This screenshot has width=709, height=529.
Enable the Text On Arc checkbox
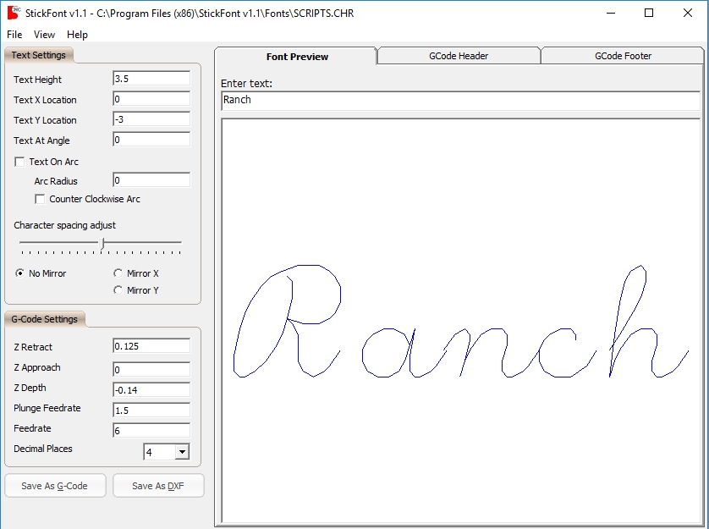tap(19, 162)
